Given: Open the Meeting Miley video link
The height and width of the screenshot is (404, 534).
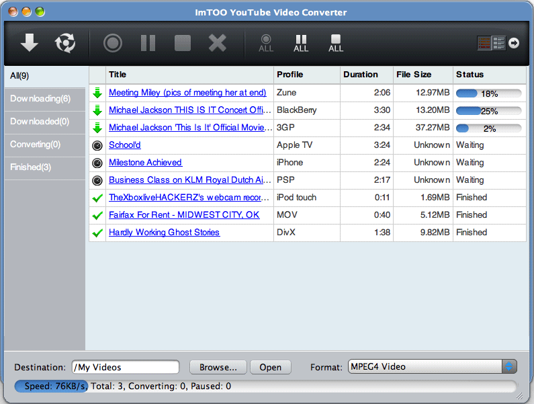Looking at the screenshot, I should pos(187,93).
